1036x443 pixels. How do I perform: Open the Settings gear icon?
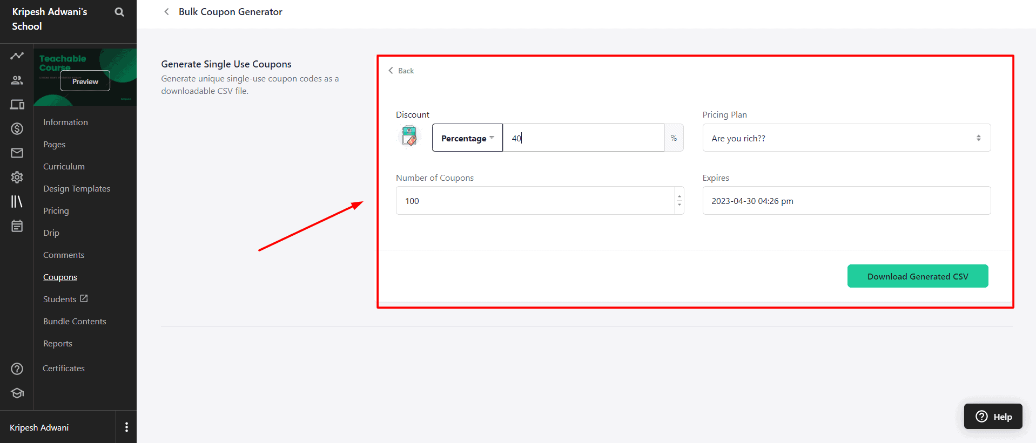(17, 177)
